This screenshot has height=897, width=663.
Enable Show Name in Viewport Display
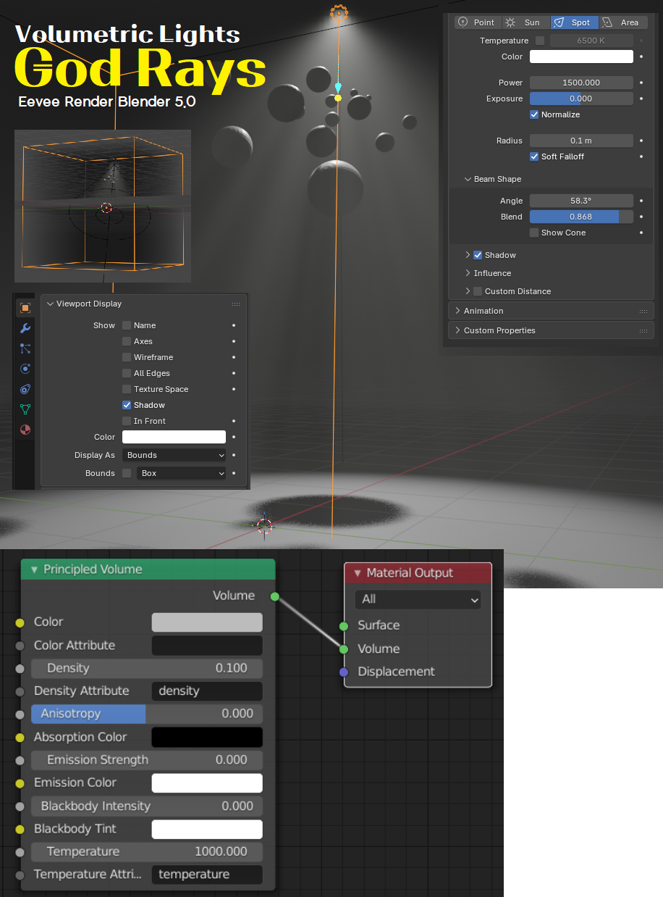(127, 325)
